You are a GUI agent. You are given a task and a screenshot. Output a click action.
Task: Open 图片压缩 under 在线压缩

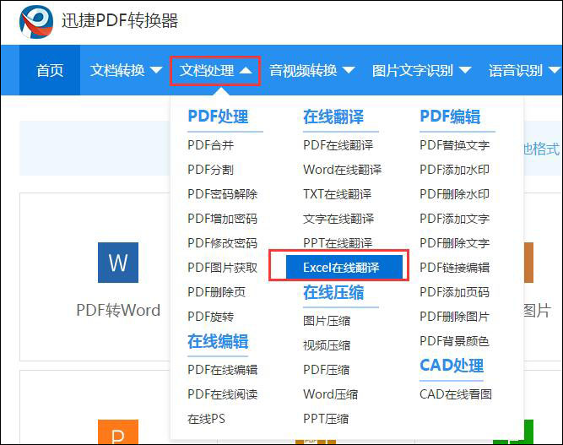click(327, 321)
